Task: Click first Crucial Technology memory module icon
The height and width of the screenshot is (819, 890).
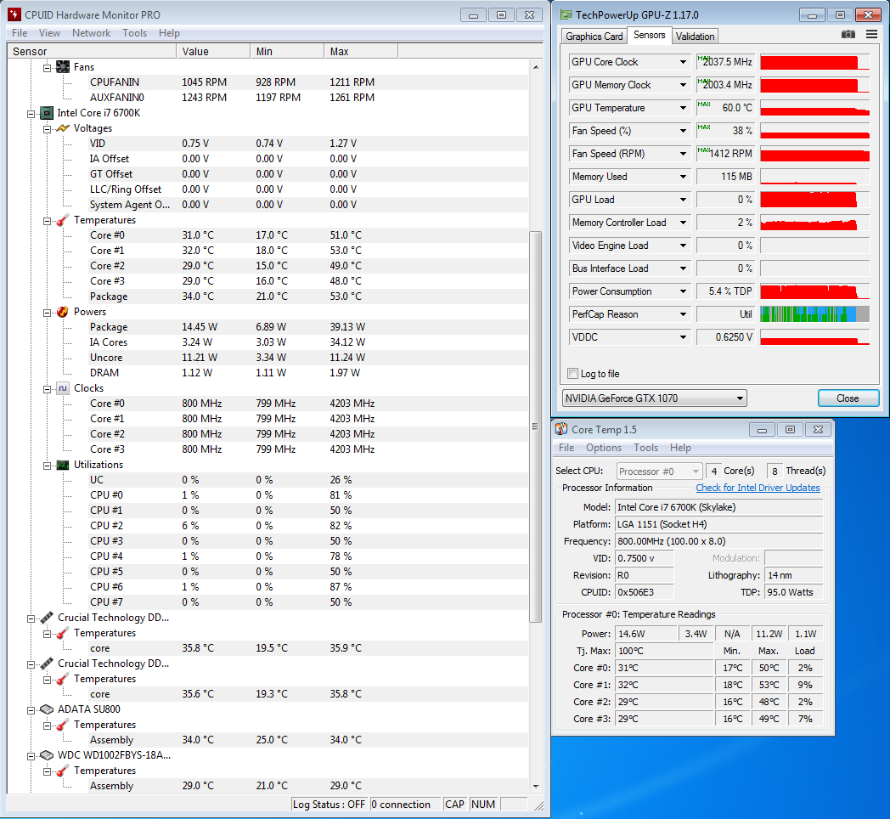Action: [x=47, y=618]
